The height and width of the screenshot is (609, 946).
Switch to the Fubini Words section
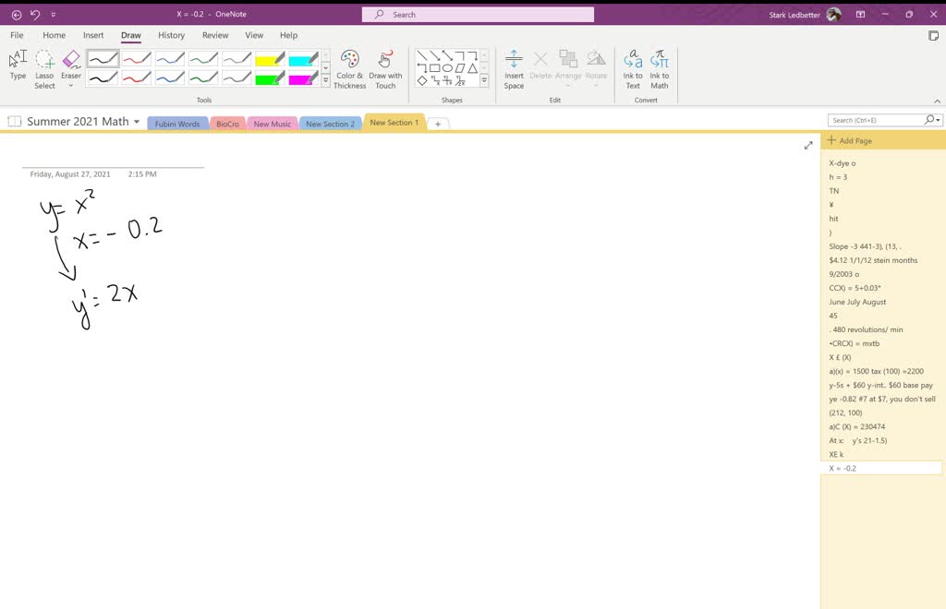click(177, 124)
